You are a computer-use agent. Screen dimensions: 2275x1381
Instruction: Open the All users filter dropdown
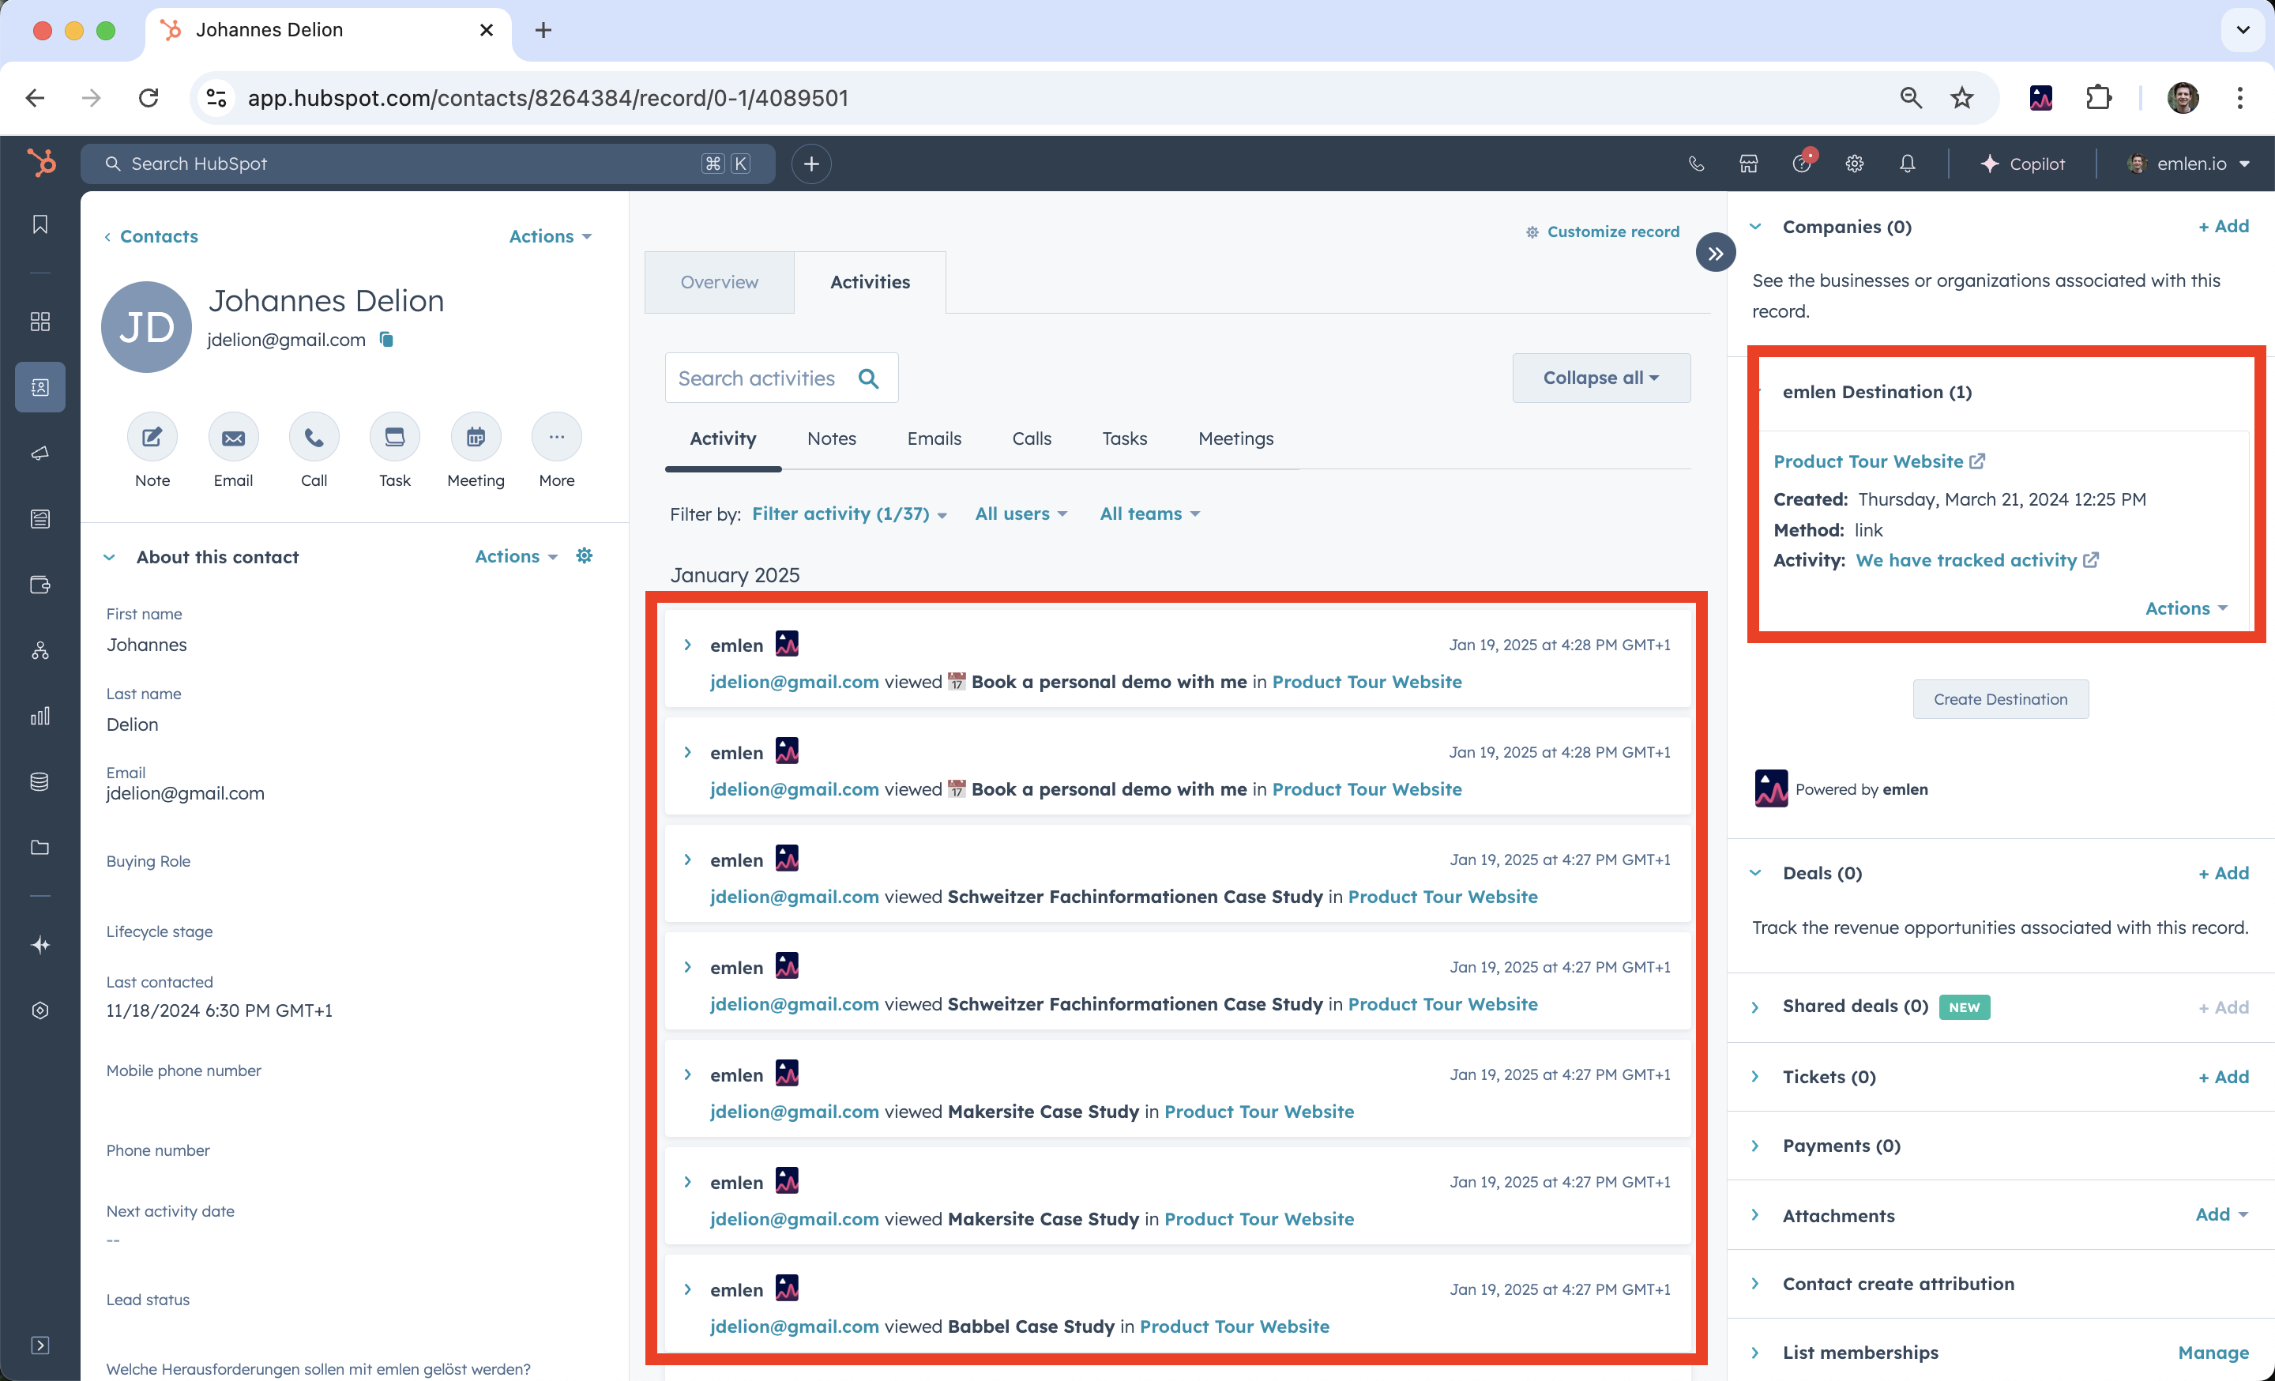click(1021, 514)
